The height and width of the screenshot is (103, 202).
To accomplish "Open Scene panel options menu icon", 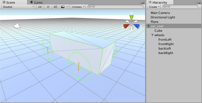I will (142, 3).
